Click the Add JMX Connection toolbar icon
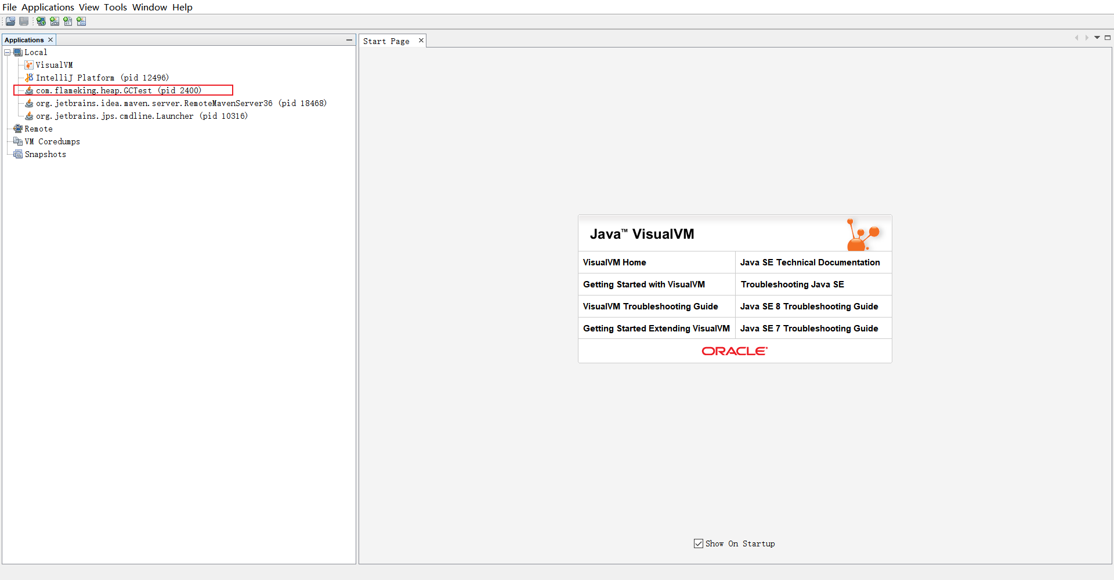 55,21
